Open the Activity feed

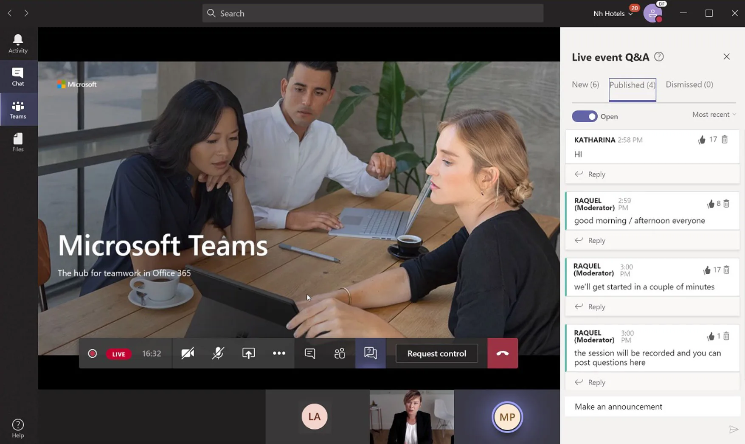[18, 44]
